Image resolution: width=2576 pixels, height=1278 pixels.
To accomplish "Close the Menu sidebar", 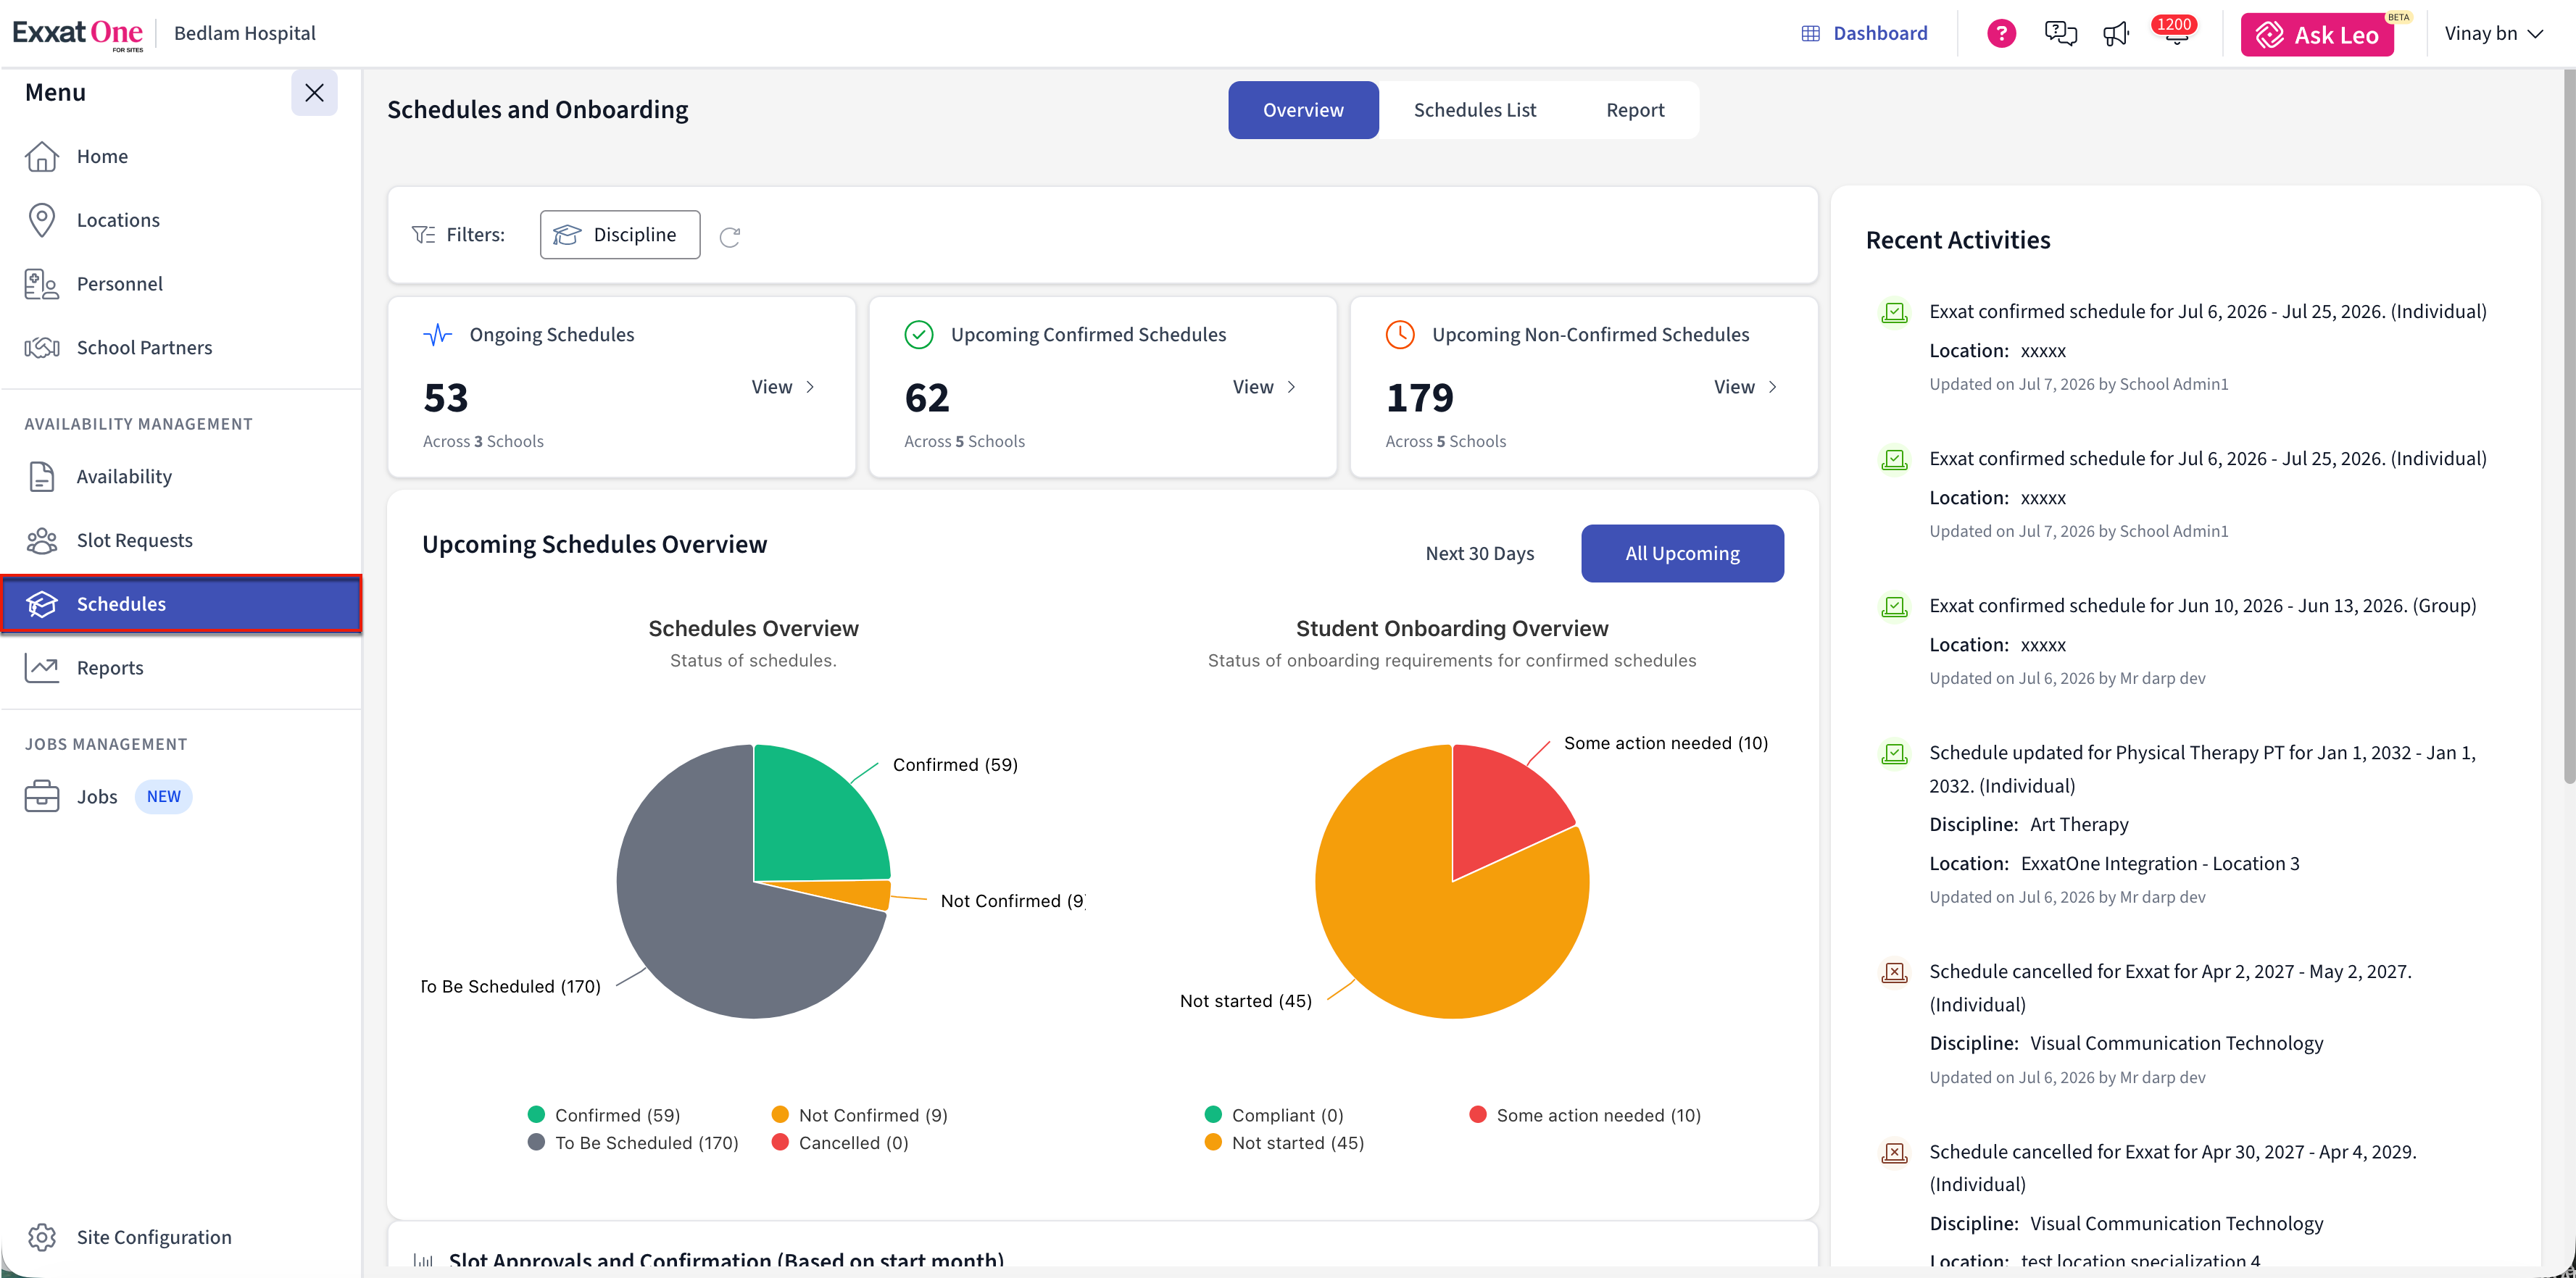I will (314, 93).
